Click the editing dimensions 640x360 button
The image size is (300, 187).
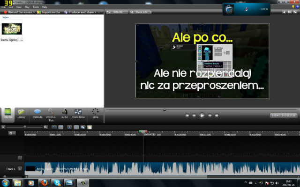(x=117, y=12)
